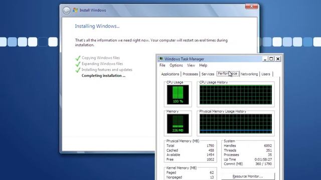Click Kernel Memory Paged value 62
The image size is (321, 180).
(x=212, y=172)
